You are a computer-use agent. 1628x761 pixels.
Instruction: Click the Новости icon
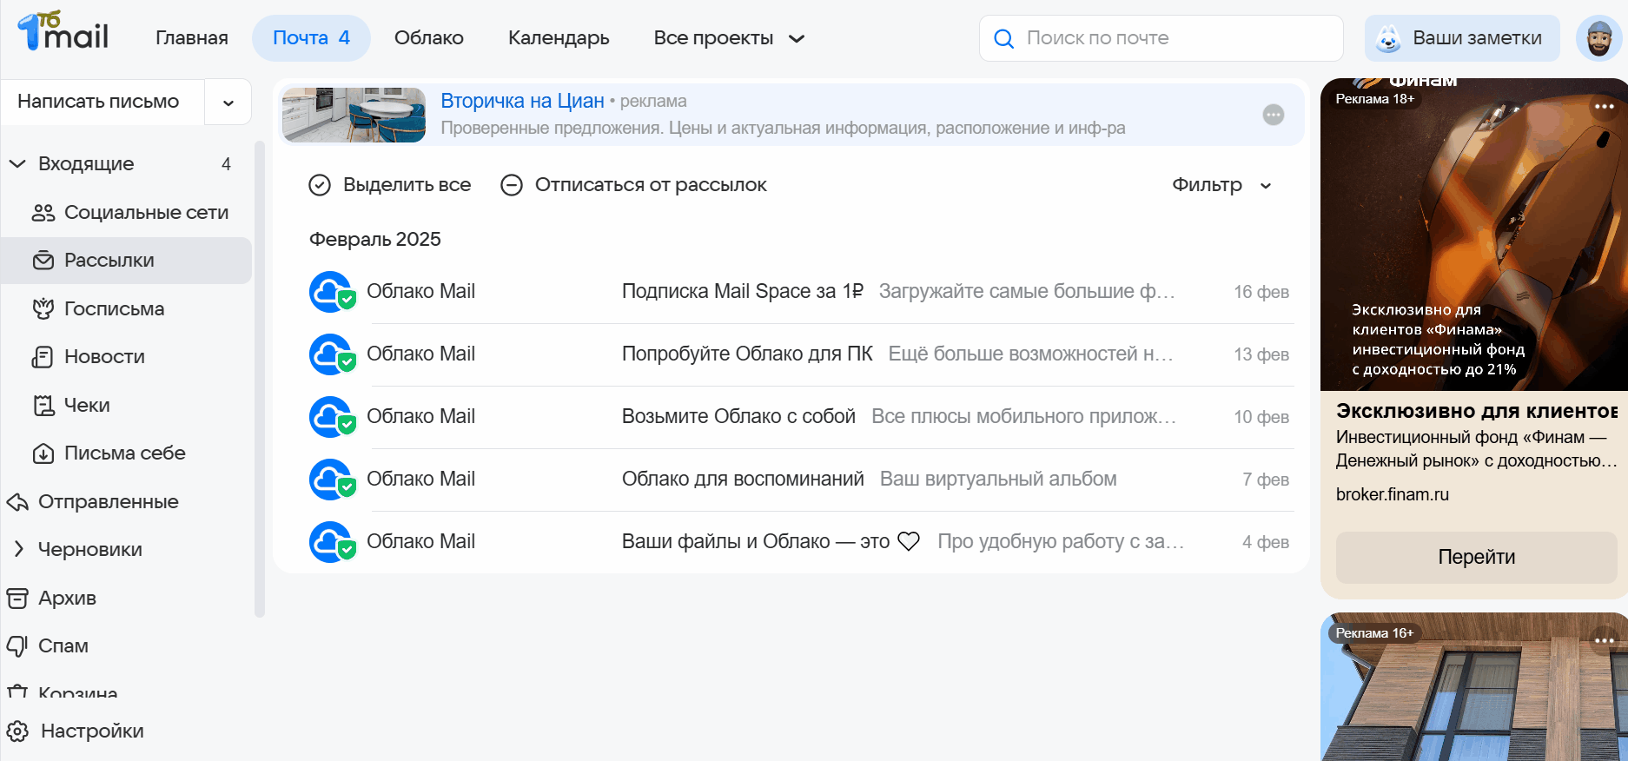click(x=43, y=357)
